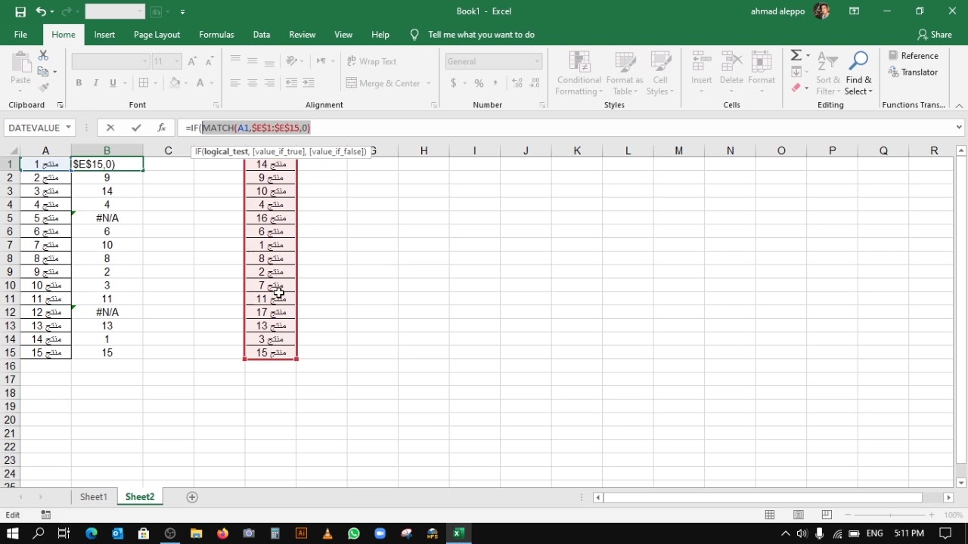The width and height of the screenshot is (968, 544).
Task: Click the Decrease Indent icon
Action: click(x=291, y=83)
